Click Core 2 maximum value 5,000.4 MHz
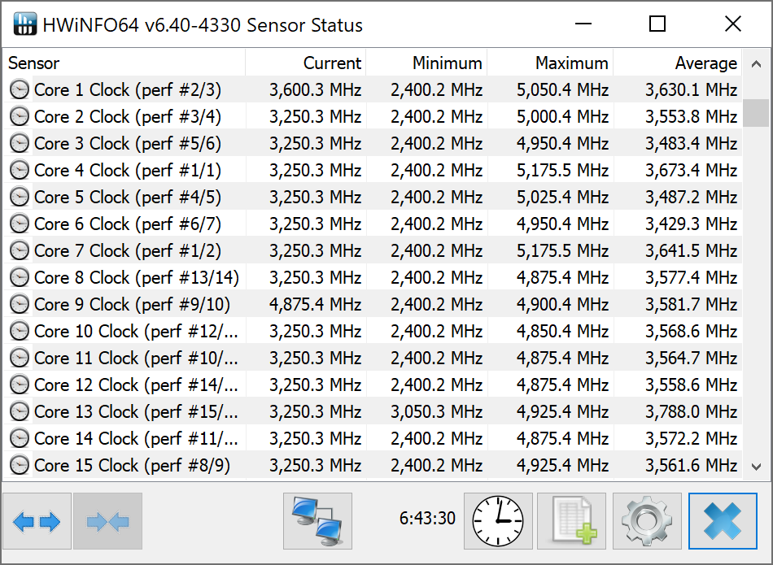This screenshot has height=565, width=773. click(x=562, y=117)
